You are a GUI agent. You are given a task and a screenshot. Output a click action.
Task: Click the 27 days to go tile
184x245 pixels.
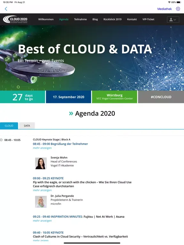[x=23, y=97]
